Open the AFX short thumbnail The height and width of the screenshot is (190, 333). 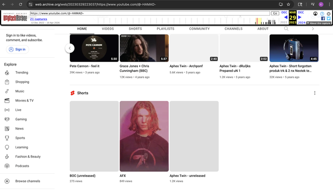pos(144,136)
